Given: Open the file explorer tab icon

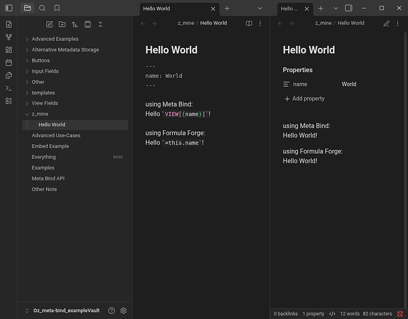Looking at the screenshot, I should tap(27, 8).
